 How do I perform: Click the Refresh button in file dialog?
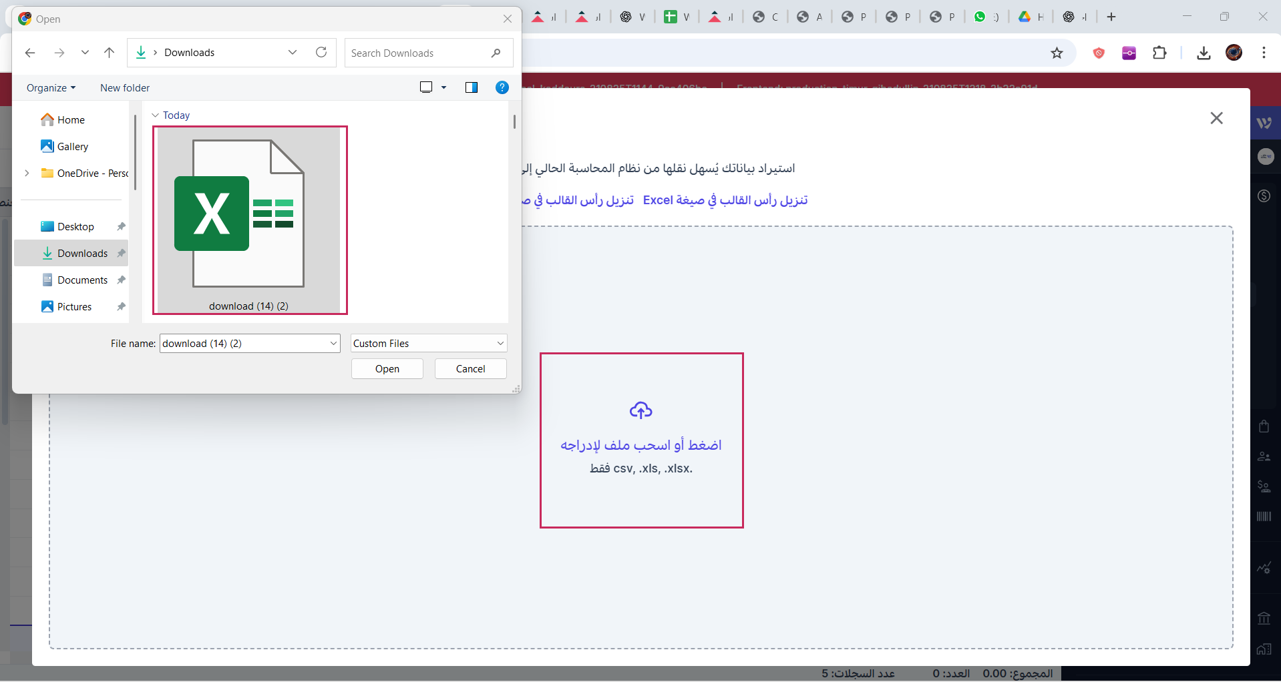(321, 53)
